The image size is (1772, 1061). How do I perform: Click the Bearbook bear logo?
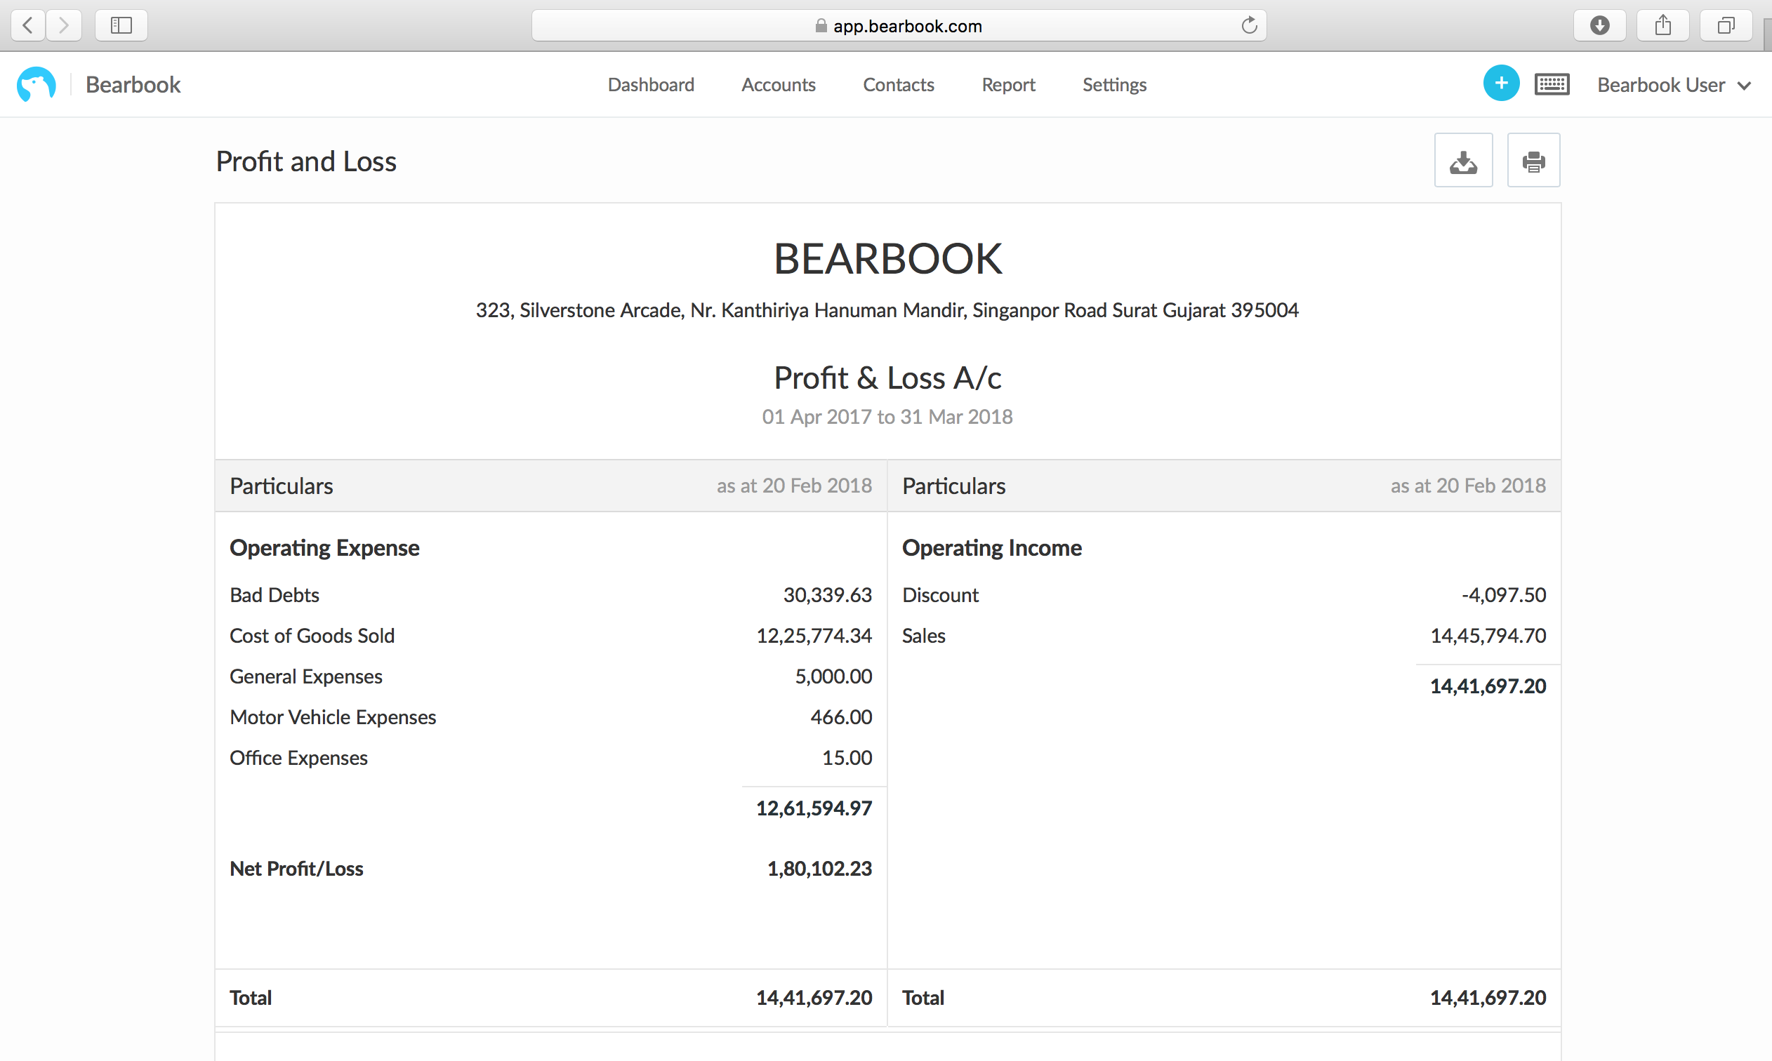pos(36,84)
